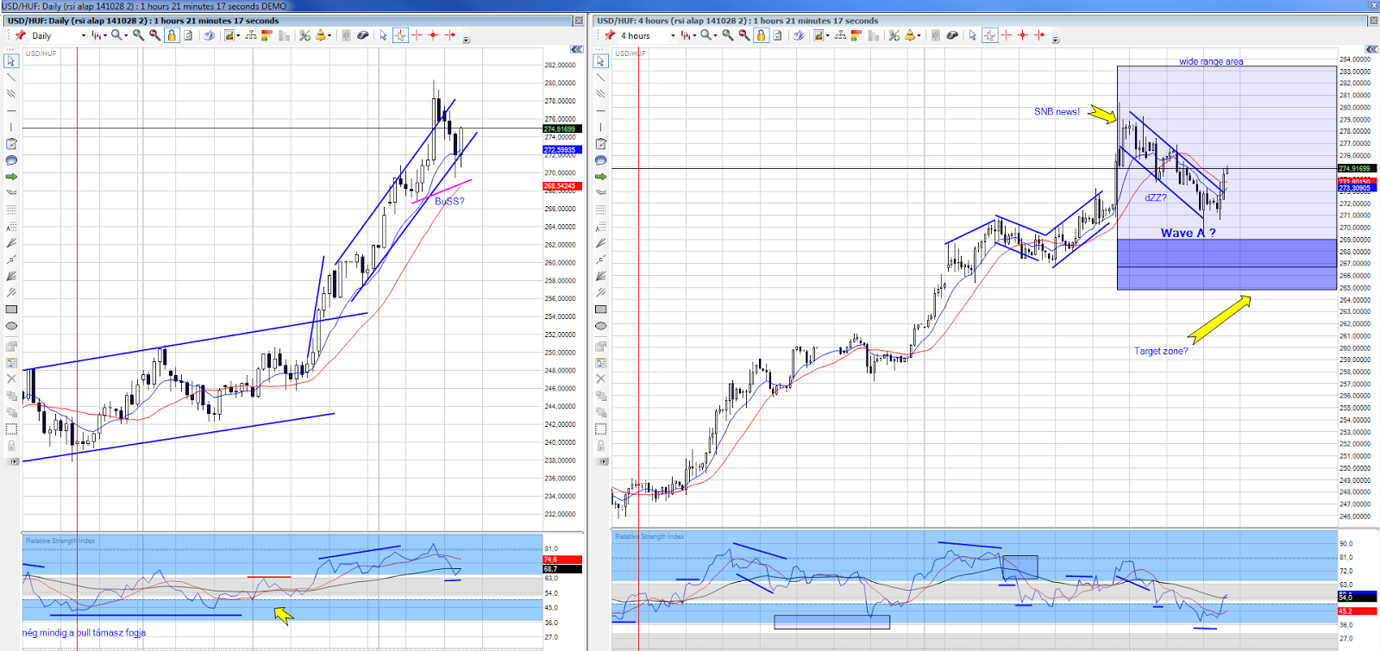Zoom in on the 4 hours chart
Screen dimensions: 1380x651
point(728,35)
